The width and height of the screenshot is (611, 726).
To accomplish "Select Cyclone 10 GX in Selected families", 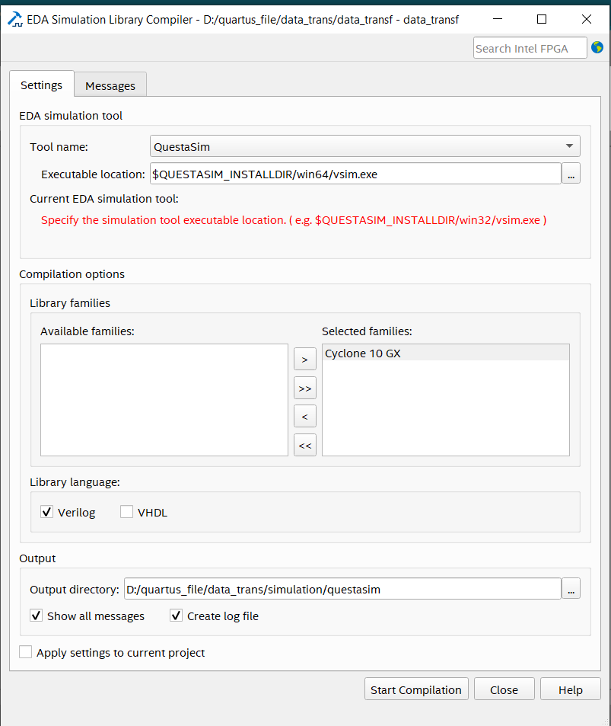I will [x=445, y=353].
